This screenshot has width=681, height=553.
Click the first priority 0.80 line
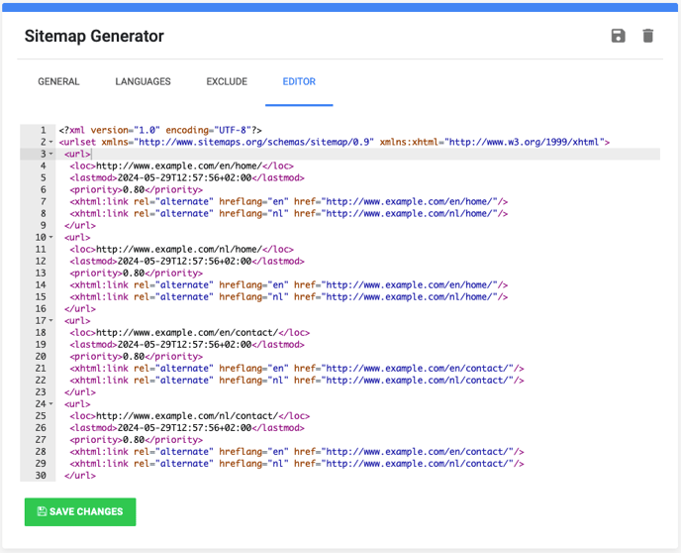(x=136, y=190)
